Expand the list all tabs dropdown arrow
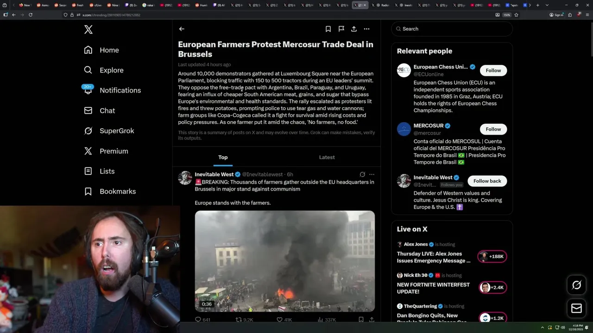The image size is (593, 333). (547, 5)
